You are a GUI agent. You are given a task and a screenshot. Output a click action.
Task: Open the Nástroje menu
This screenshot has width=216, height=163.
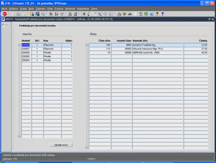pos(70,9)
